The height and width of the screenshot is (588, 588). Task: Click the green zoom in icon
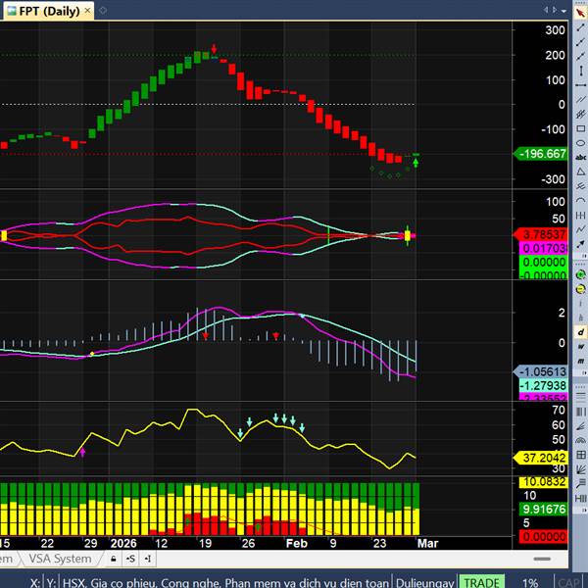[580, 274]
